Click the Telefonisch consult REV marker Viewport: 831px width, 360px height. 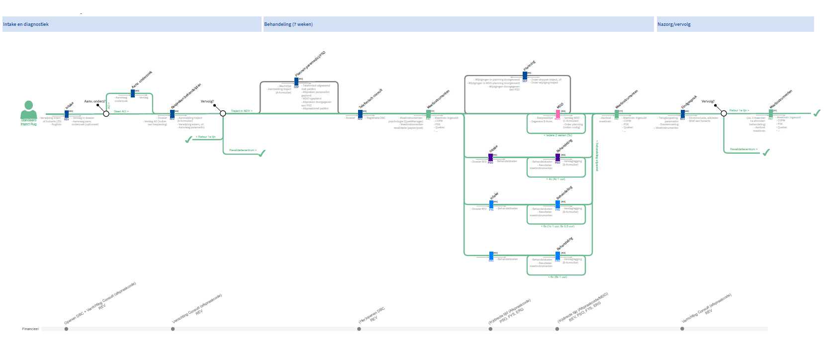pyautogui.click(x=360, y=114)
